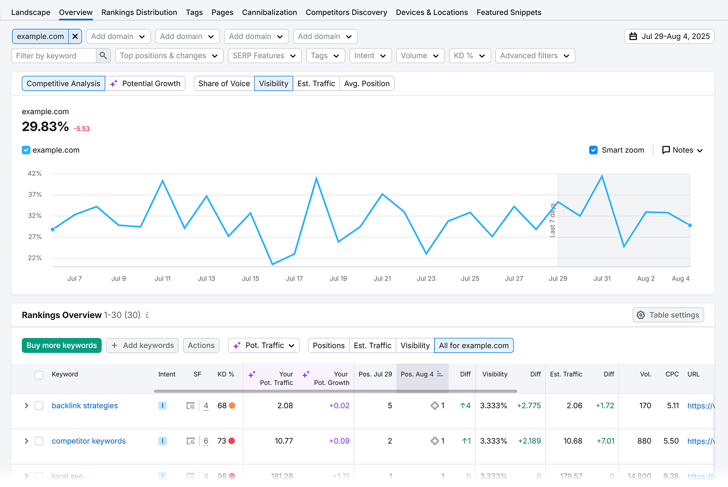
Task: Open the Cannibalization tab
Action: (269, 12)
